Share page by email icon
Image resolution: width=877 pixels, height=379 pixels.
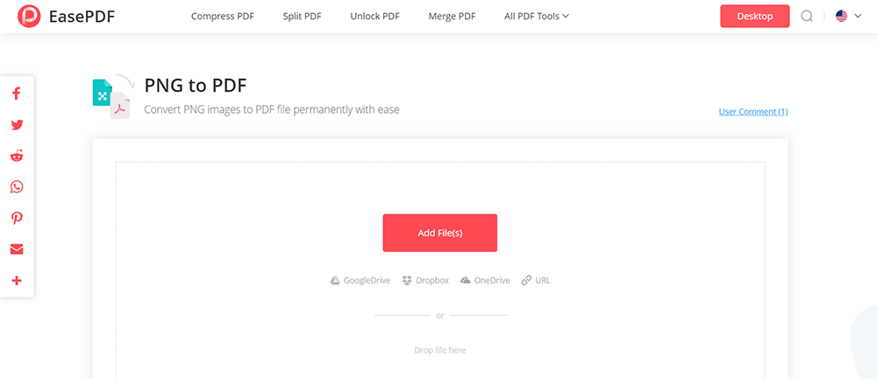pyautogui.click(x=17, y=249)
